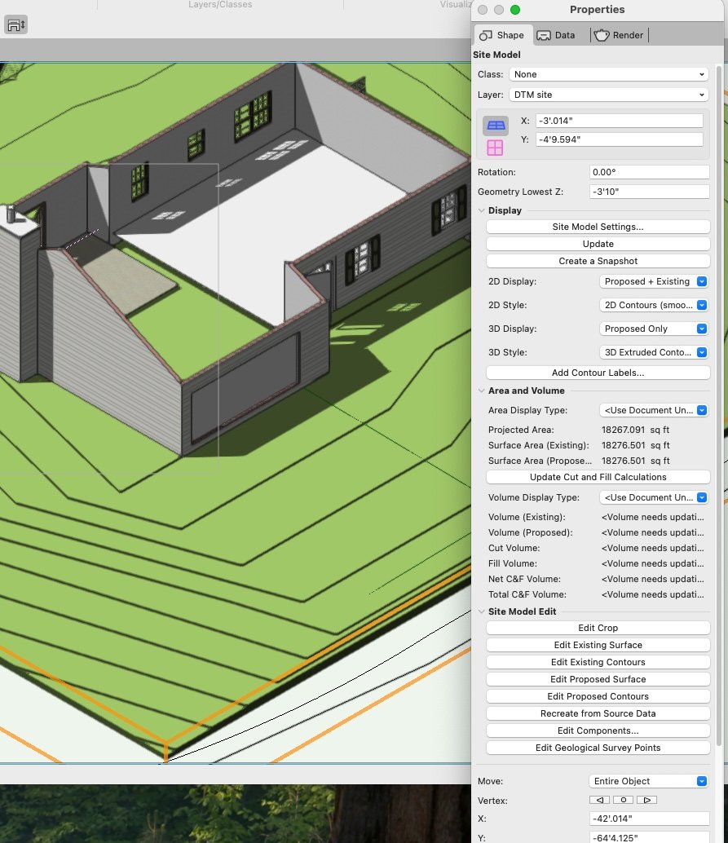Screen dimensions: 728x843
Task: Click the pink 2D grid position icon
Action: click(x=495, y=148)
